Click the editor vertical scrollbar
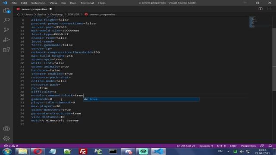276x155 pixels. point(274,60)
